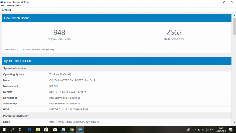Open the Help menu
Screen dimensions: 236x133
(x=19, y=6)
